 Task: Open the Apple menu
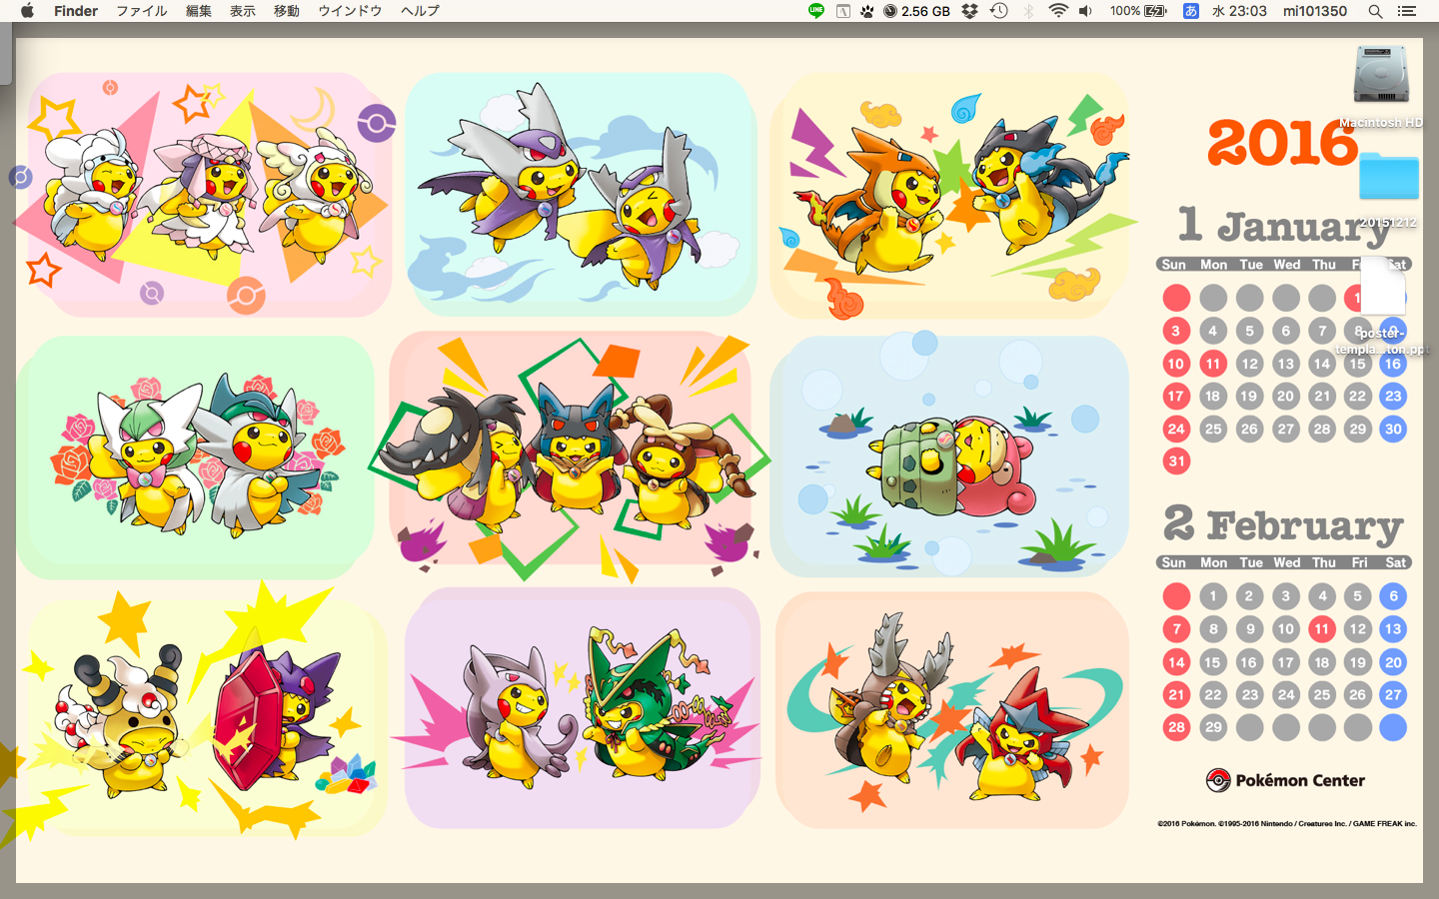pyautogui.click(x=27, y=11)
